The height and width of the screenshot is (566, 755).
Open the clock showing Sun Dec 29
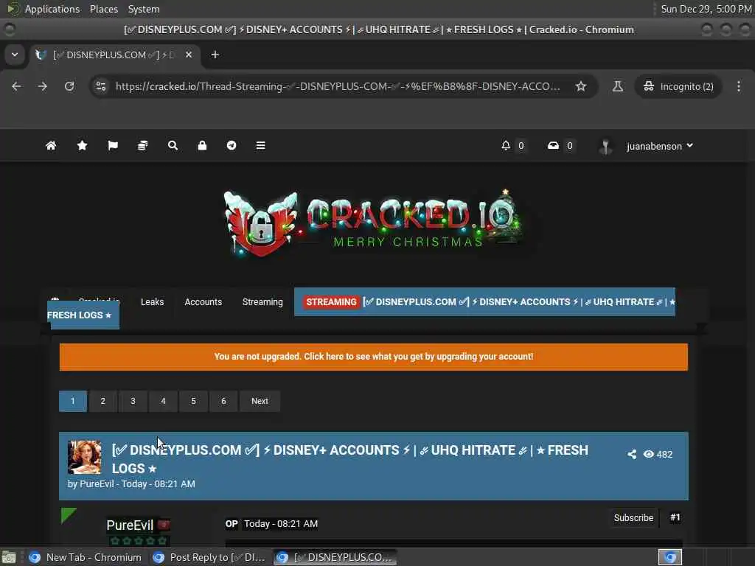point(706,9)
